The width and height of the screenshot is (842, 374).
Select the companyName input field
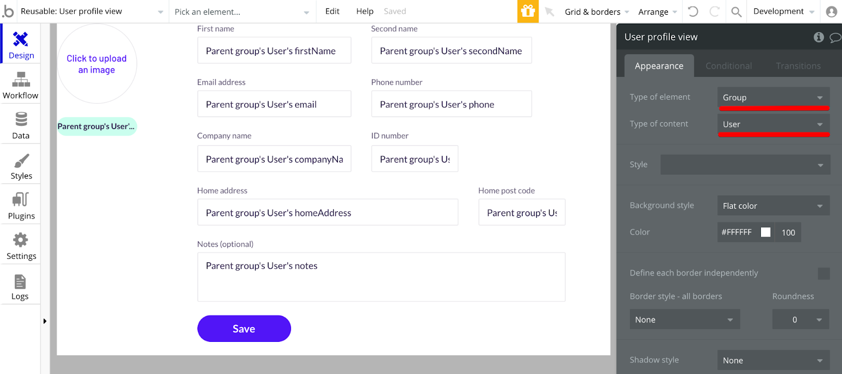[274, 159]
